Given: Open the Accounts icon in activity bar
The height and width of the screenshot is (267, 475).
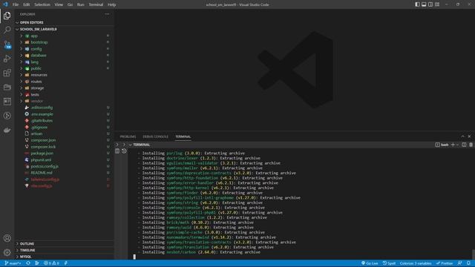Looking at the screenshot, I should (x=7, y=238).
